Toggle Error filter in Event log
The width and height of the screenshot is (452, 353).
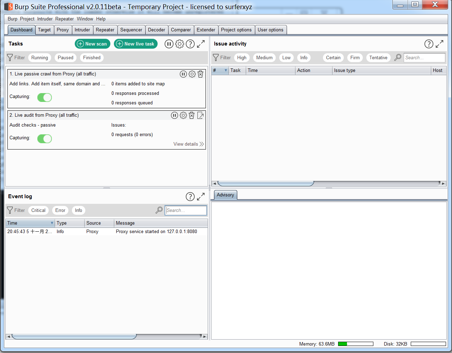60,210
